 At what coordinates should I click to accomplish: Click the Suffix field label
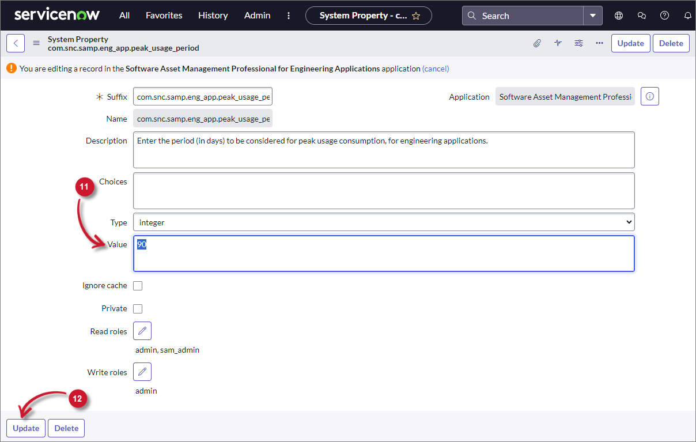tap(117, 97)
